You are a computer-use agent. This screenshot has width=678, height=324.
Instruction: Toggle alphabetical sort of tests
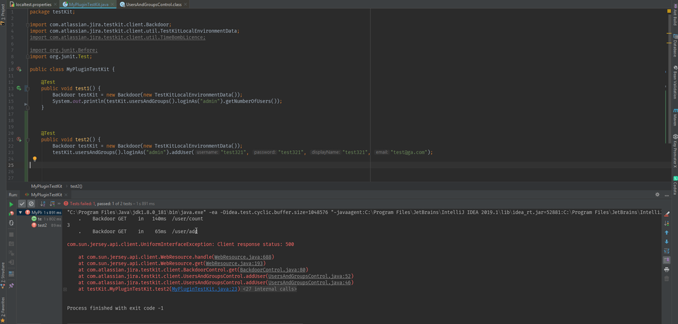(43, 204)
